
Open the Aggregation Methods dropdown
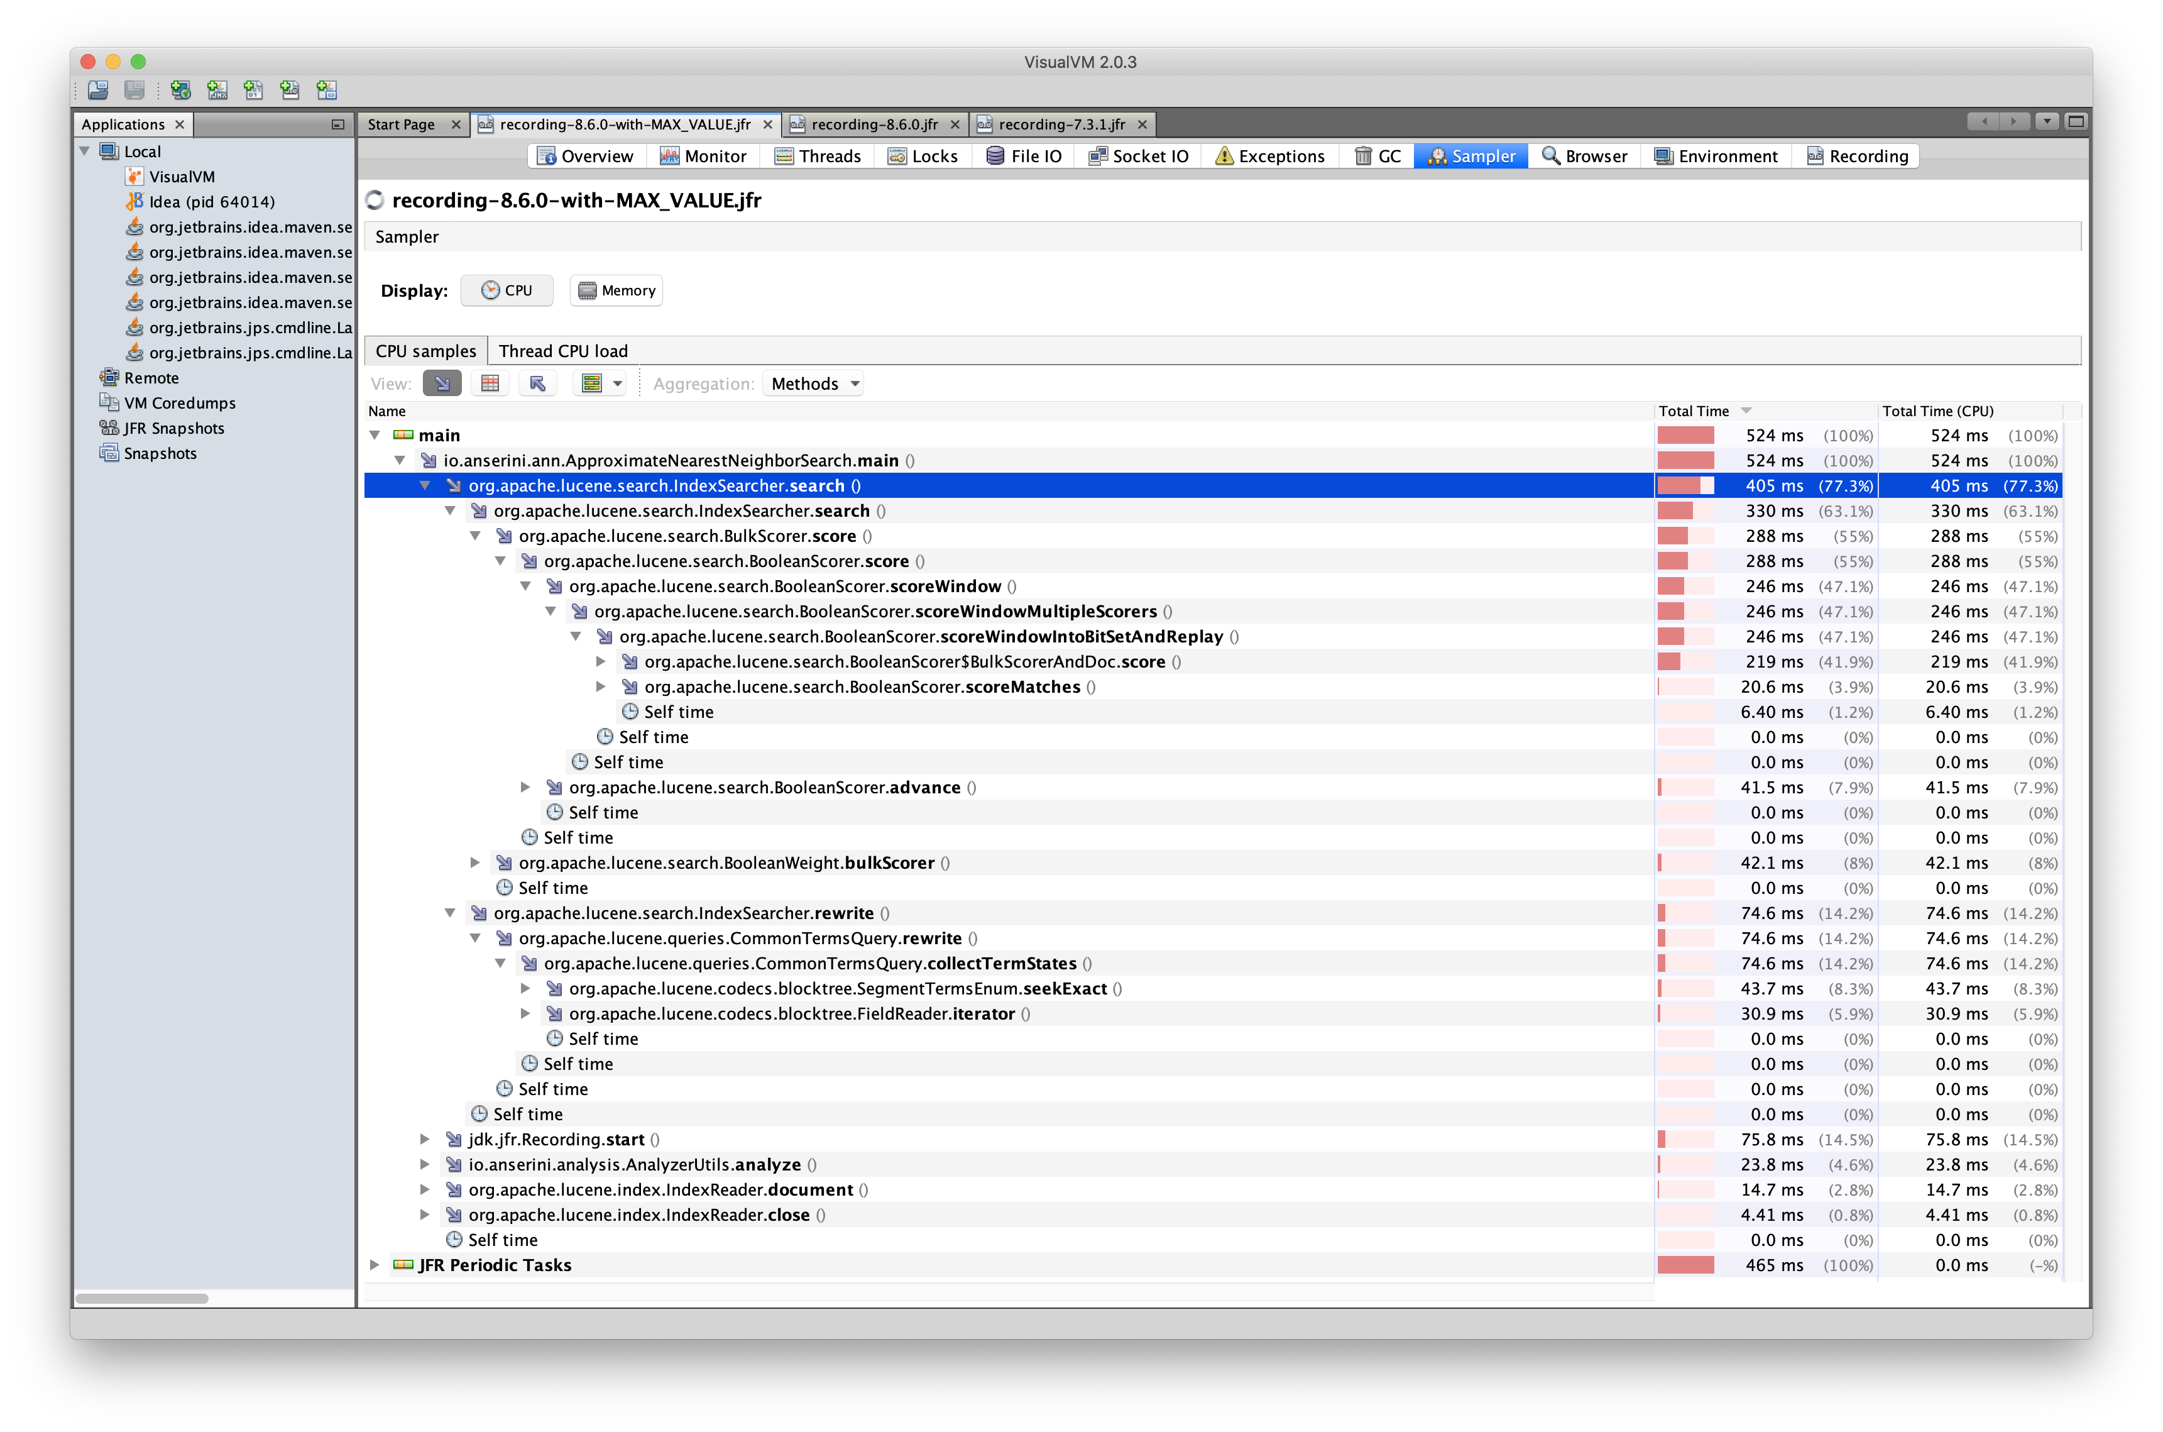tap(813, 382)
